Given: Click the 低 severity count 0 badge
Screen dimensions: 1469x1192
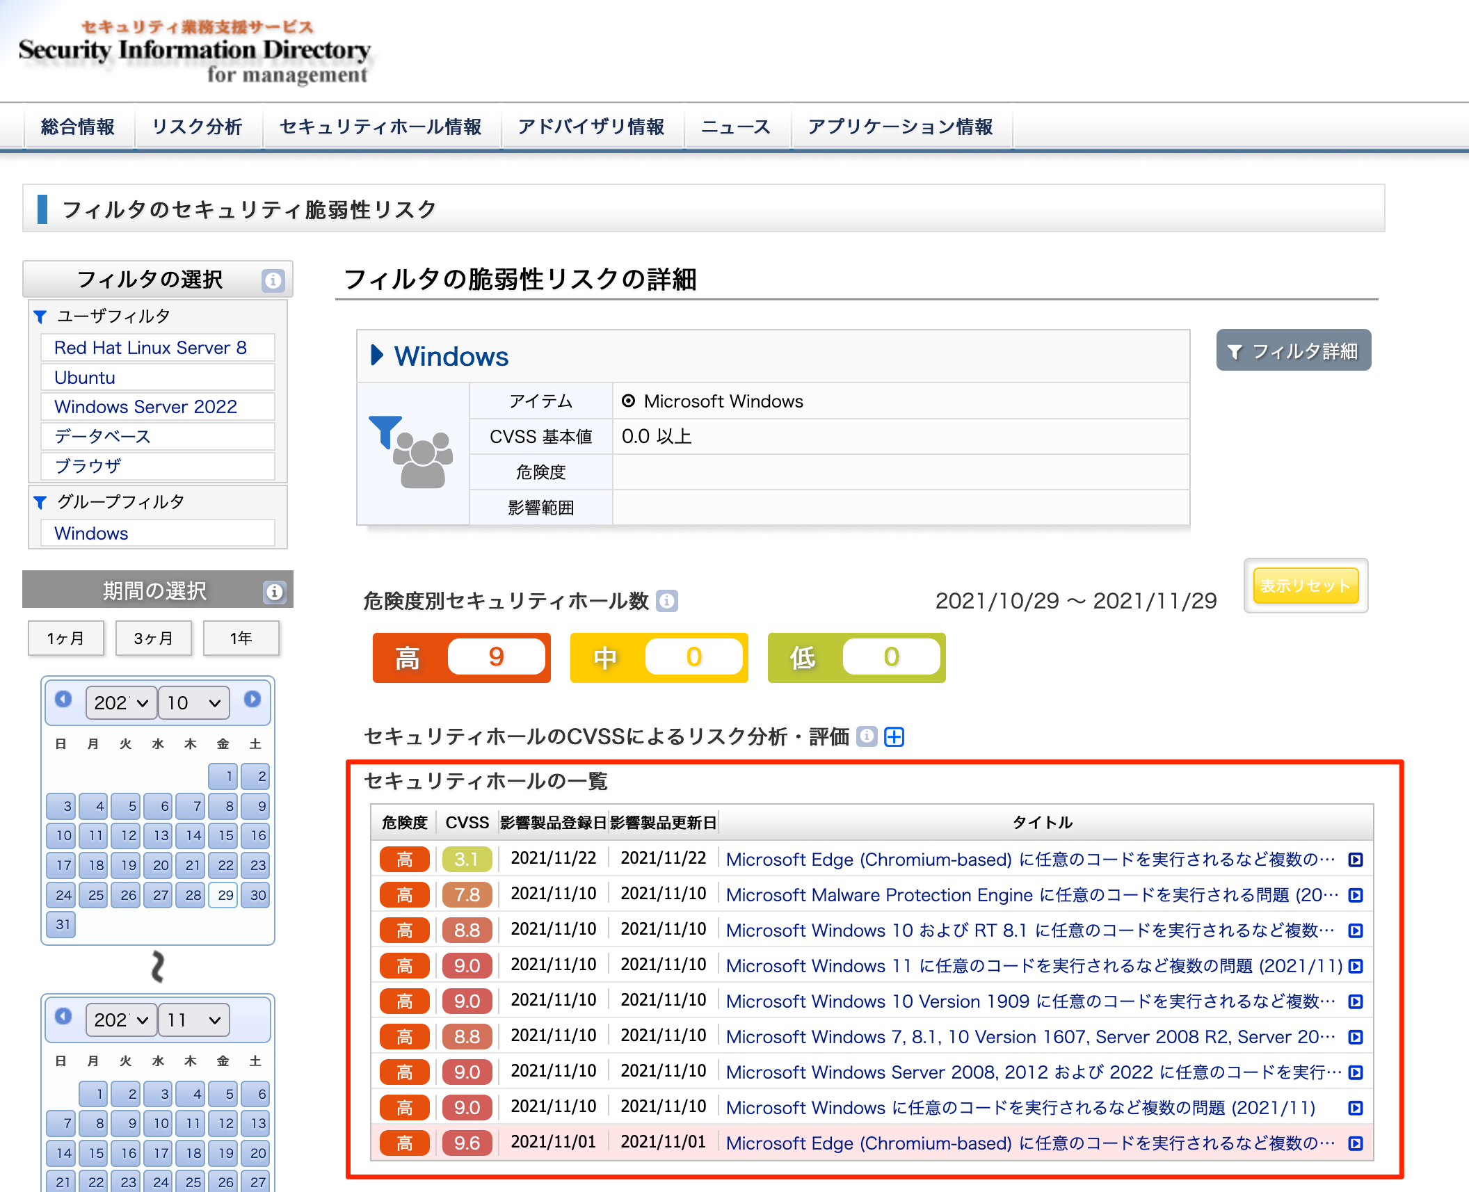Looking at the screenshot, I should [857, 657].
